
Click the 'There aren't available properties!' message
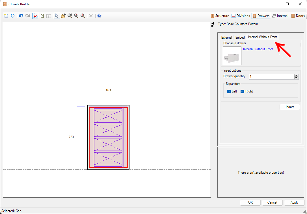261,172
